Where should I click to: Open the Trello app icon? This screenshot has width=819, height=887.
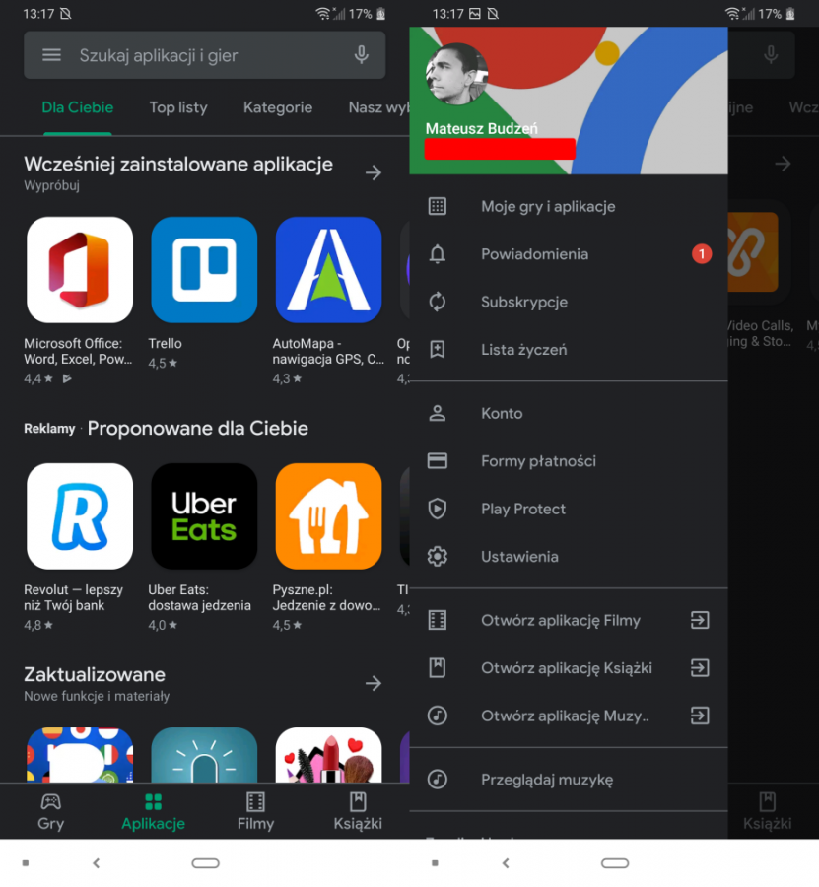tap(204, 270)
